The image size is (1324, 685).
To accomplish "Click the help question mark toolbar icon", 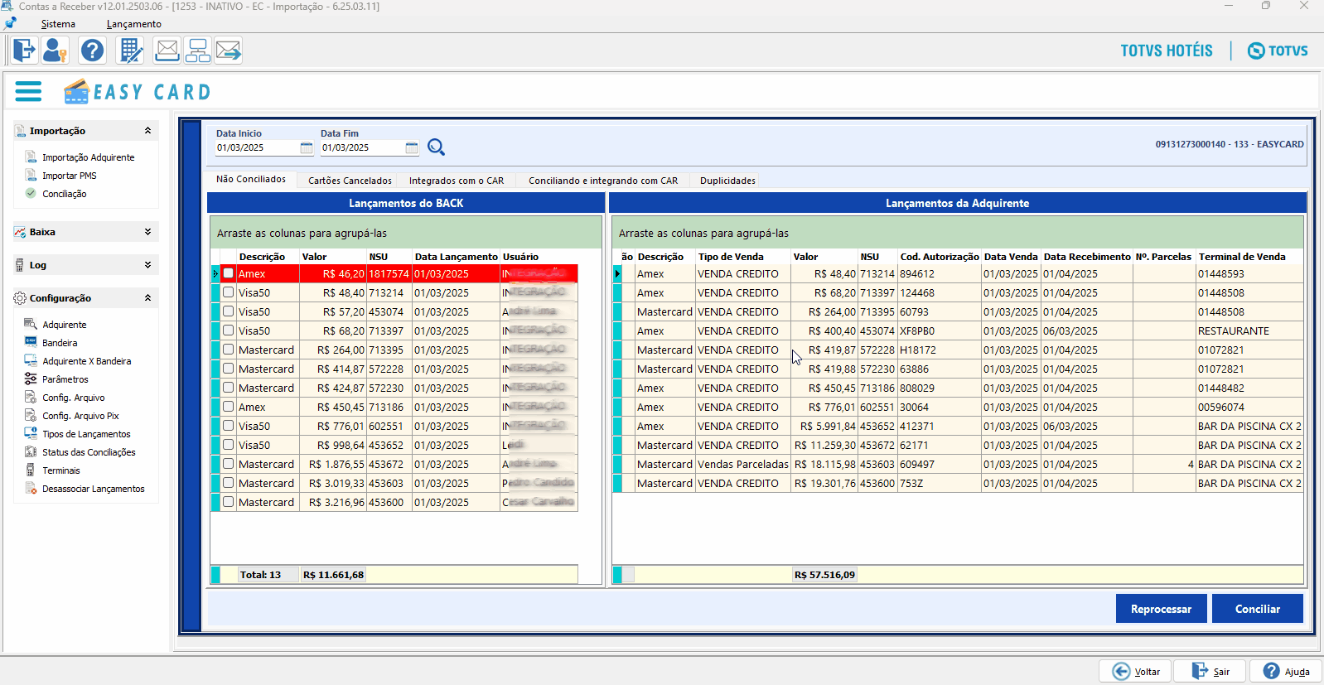I will [93, 51].
